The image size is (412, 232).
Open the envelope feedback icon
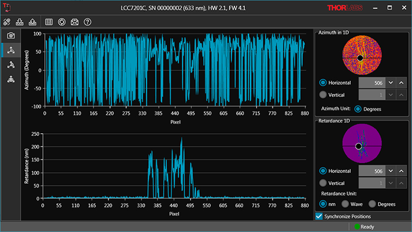point(74,22)
